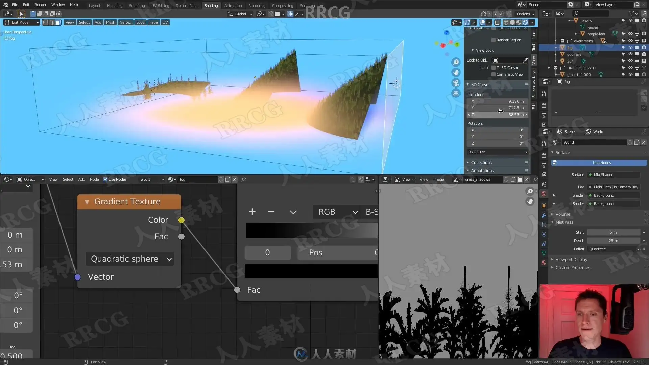The width and height of the screenshot is (649, 365).
Task: Hide the Sun object with eye icon
Action: [x=630, y=61]
